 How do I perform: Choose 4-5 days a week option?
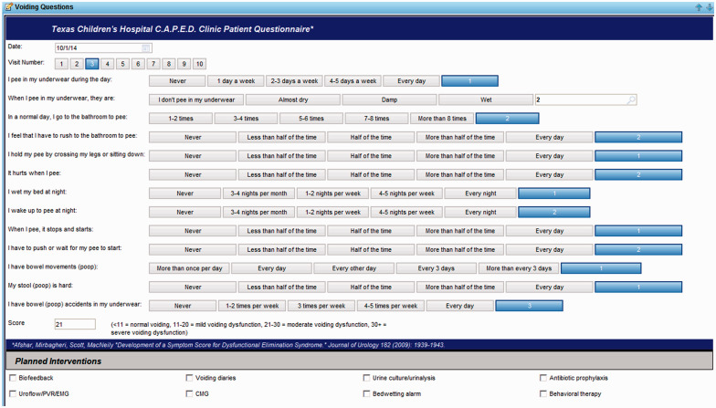(353, 80)
